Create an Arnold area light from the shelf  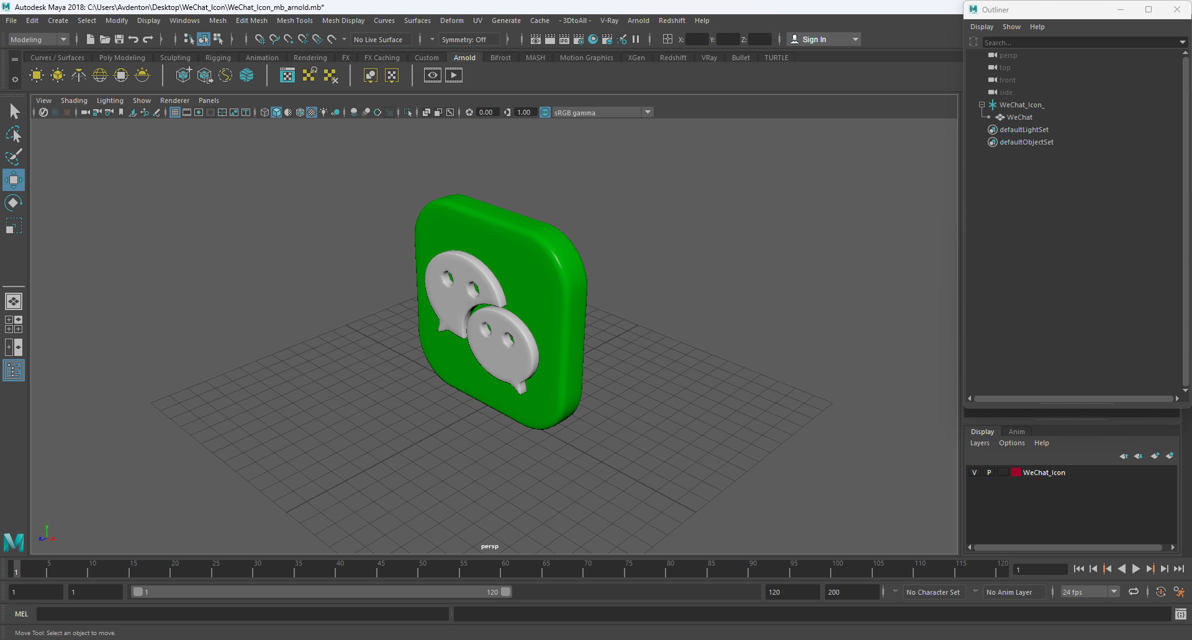coord(37,76)
